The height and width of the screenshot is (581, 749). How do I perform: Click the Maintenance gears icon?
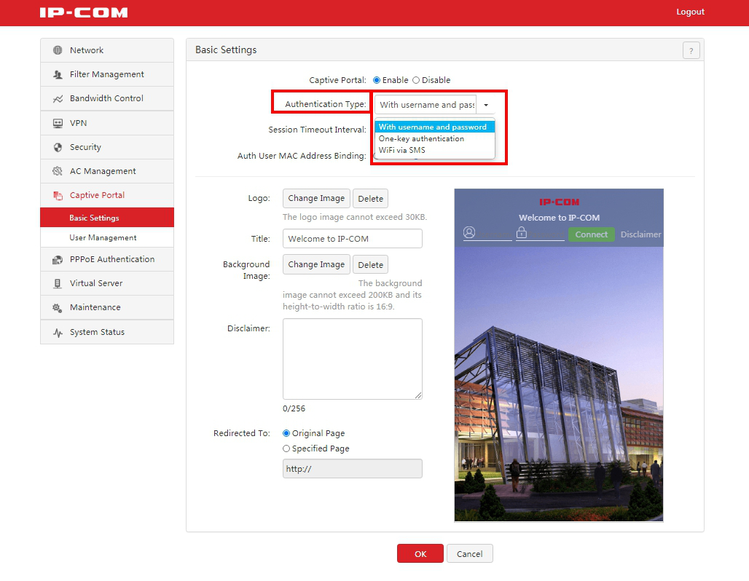point(58,308)
